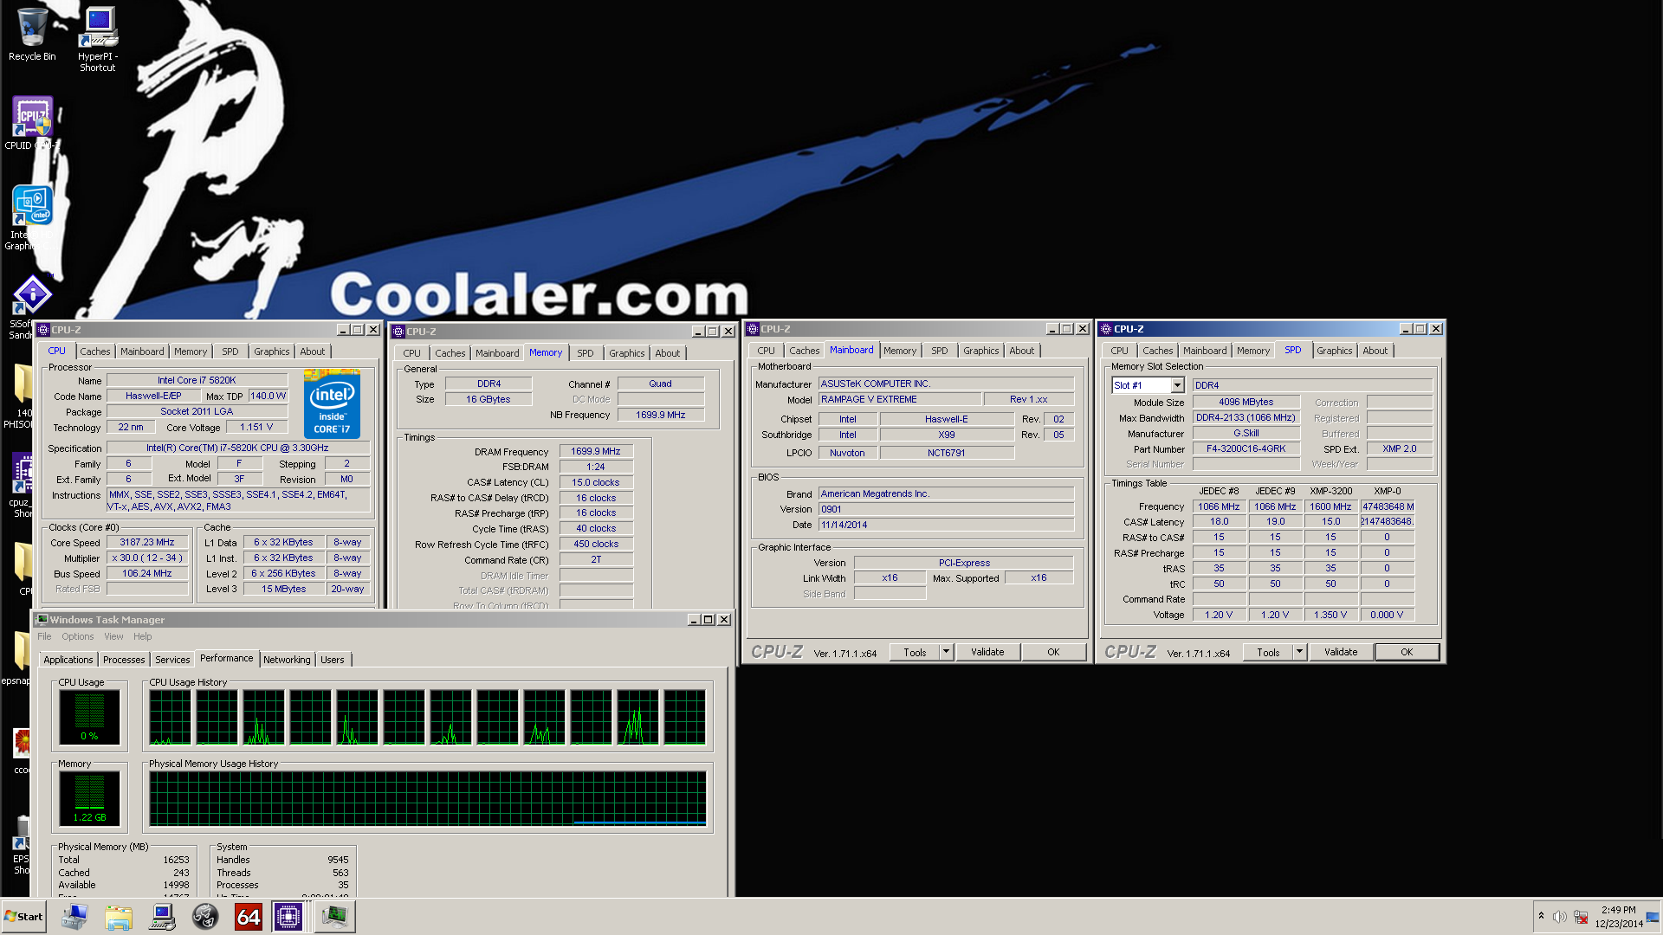Click the CPU-Z icon in Mainboard window title bar

tap(752, 329)
